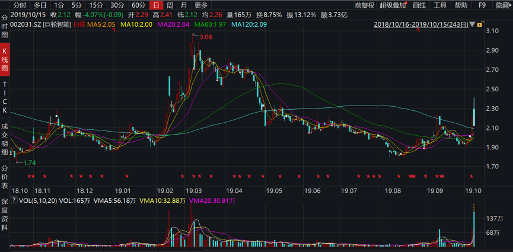Click the red star marker above 19.10

[471, 177]
